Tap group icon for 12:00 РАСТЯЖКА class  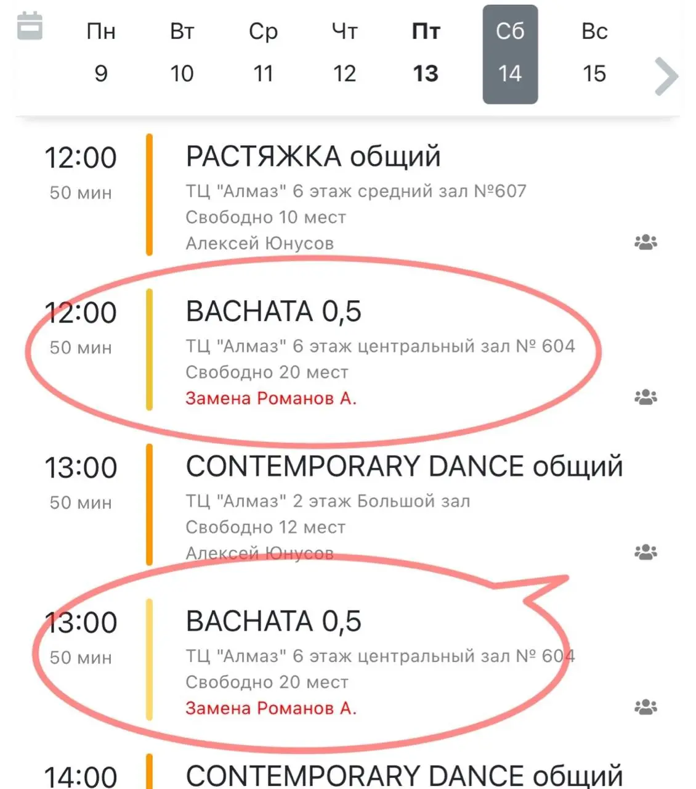click(x=645, y=242)
